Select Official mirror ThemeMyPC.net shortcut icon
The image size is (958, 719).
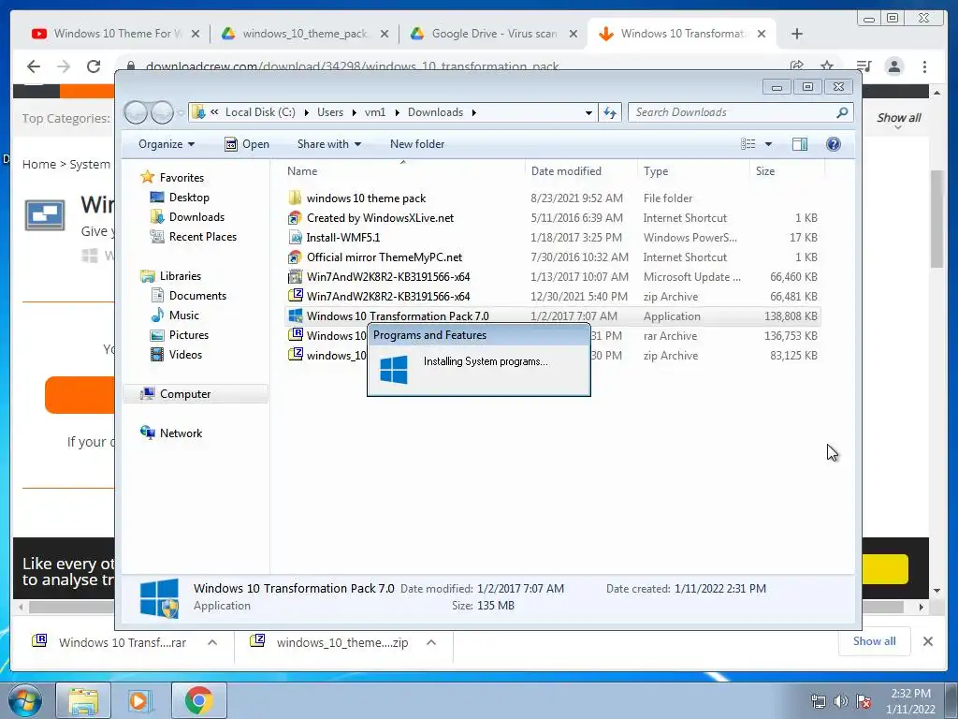pyautogui.click(x=295, y=257)
